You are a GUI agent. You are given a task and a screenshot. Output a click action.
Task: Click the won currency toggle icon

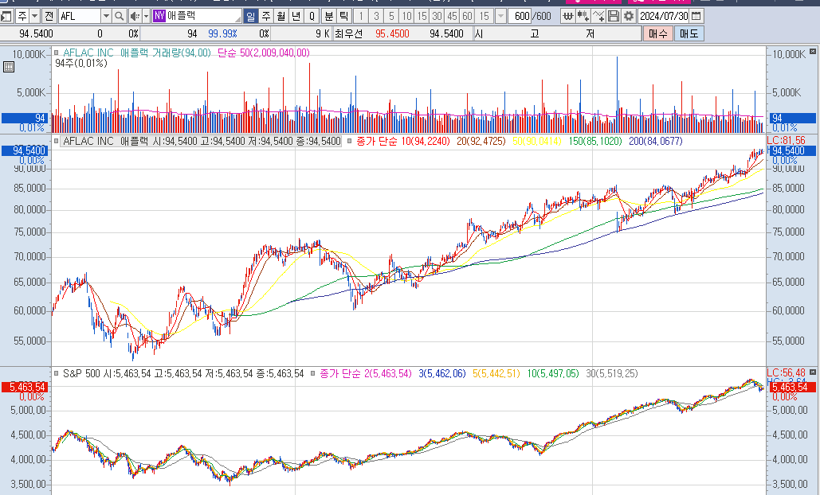tap(568, 16)
